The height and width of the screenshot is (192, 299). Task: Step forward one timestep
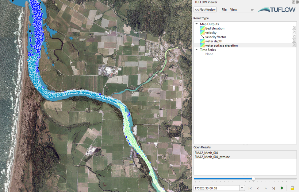click(x=266, y=188)
